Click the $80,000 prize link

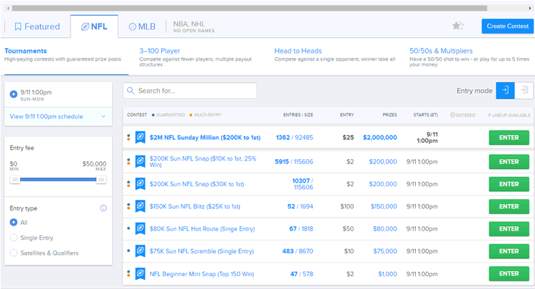(385, 229)
